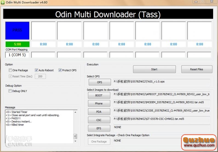Click the '<0> Destroy instant..' message line
Screen dimensions: 218x152
[x=19, y=122]
